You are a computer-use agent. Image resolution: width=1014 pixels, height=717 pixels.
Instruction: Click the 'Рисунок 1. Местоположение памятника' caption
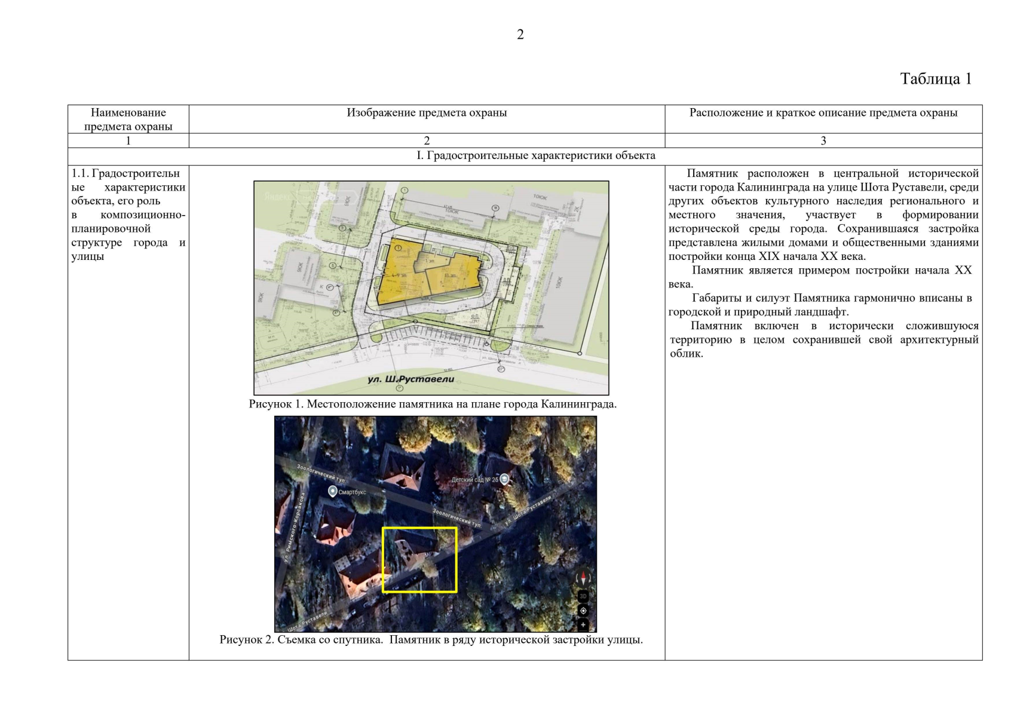click(433, 404)
